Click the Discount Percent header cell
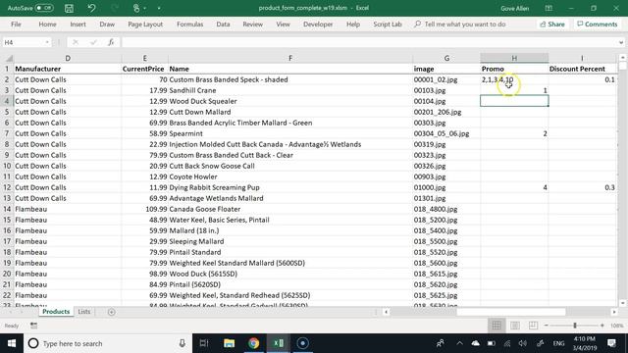The width and height of the screenshot is (628, 353). pos(582,69)
